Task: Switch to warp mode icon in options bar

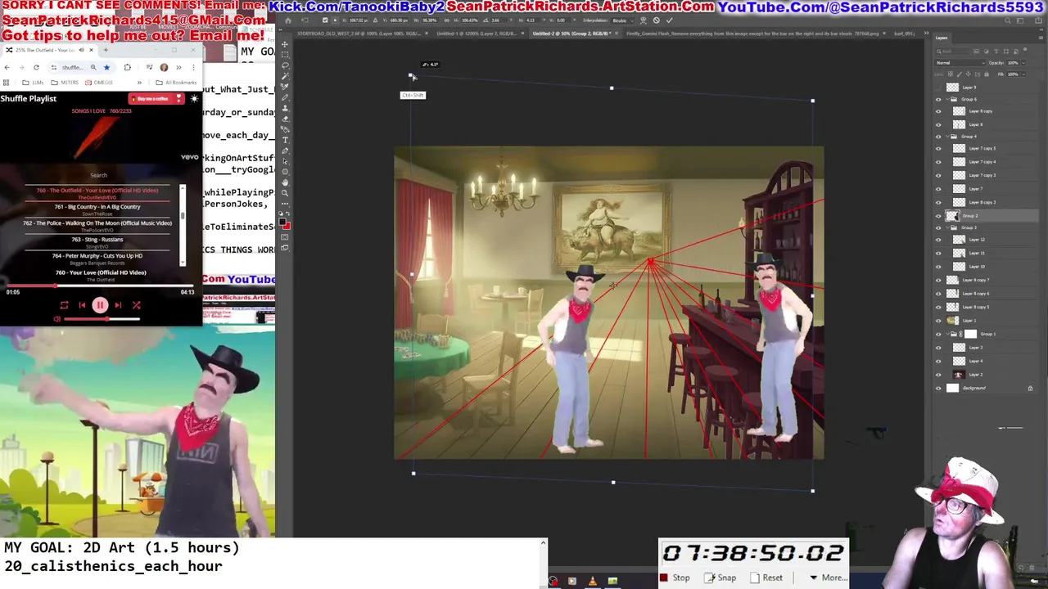Action: pos(643,20)
